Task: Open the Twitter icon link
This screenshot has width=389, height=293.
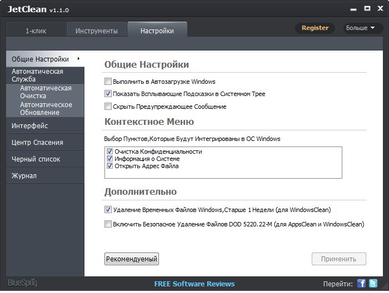Action: point(373,284)
